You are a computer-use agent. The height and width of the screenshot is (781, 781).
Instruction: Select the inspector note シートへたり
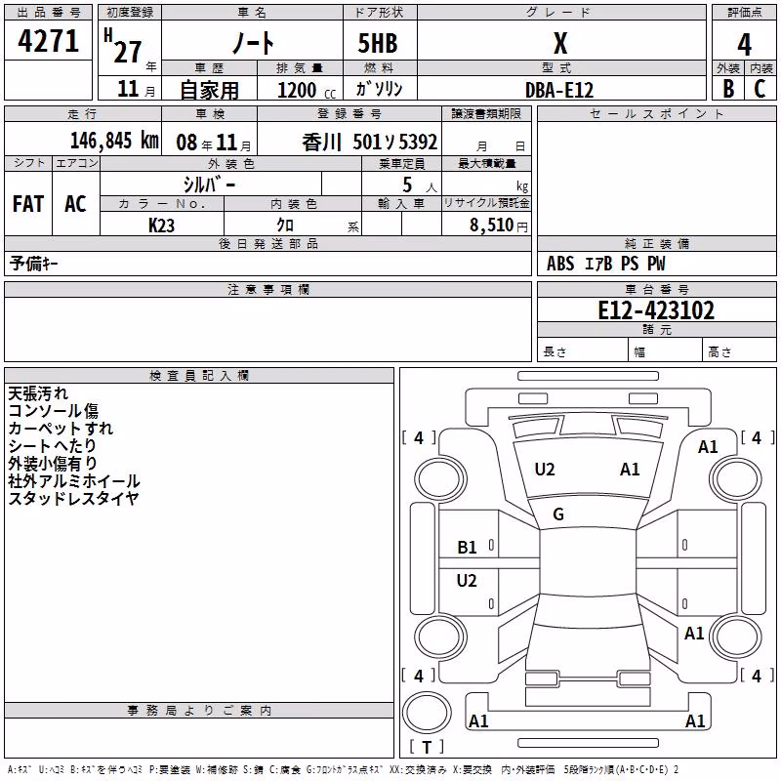click(53, 446)
